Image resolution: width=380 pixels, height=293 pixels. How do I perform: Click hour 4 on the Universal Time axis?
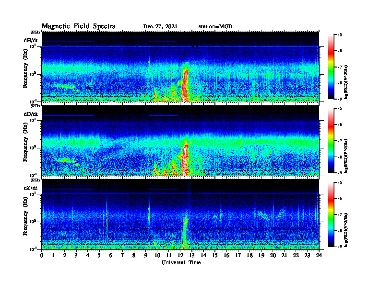88,256
